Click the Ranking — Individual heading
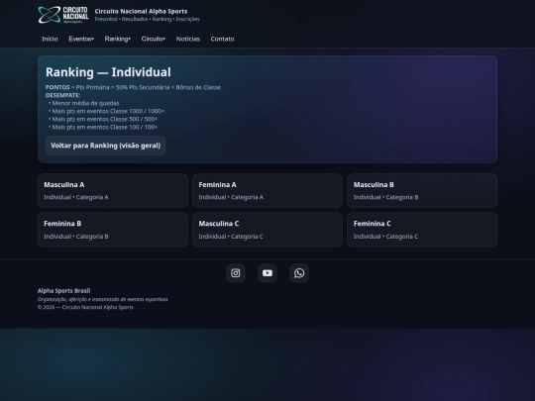This screenshot has width=535, height=401. click(108, 72)
